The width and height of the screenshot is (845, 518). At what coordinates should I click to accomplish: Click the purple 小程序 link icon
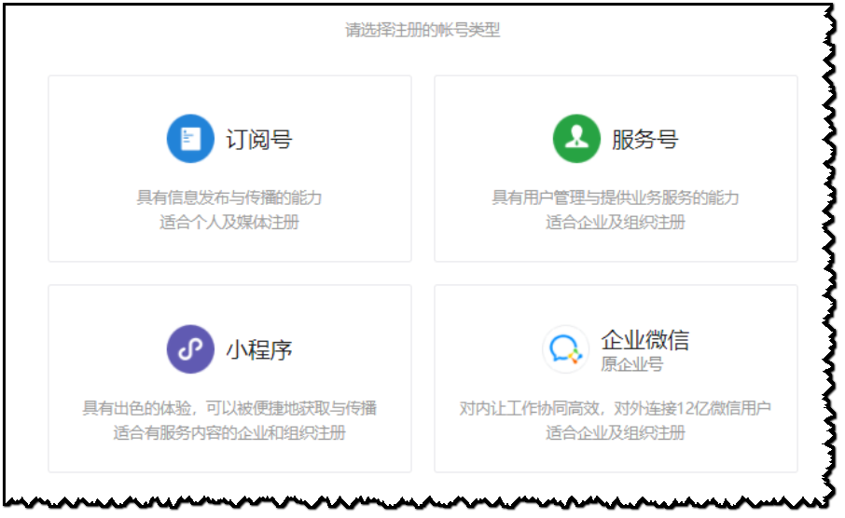(x=190, y=349)
